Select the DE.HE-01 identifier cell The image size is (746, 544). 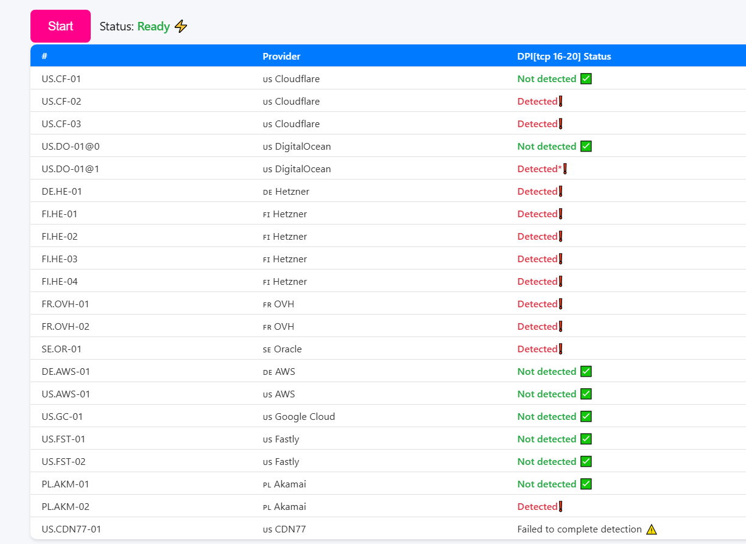62,191
